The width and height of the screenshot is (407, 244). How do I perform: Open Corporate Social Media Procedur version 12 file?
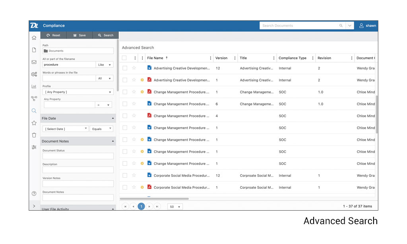[181, 176]
